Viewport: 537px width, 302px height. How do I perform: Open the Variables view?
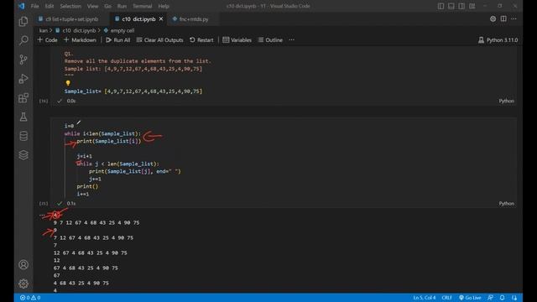click(x=237, y=40)
